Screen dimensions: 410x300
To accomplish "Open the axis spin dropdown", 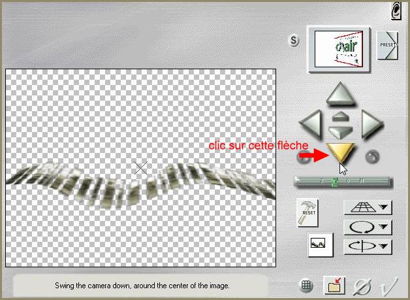I will (368, 246).
